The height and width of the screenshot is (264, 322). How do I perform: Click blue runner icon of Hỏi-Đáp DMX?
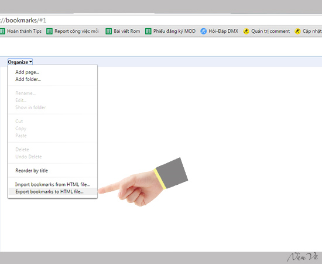pos(204,31)
